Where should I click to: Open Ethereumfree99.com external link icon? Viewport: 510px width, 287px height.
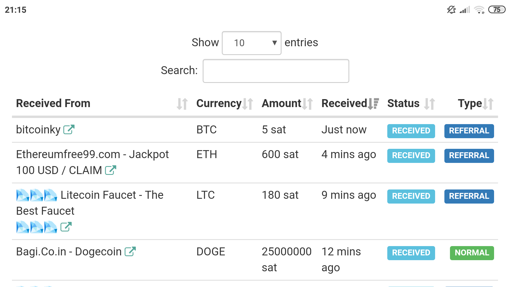[110, 170]
